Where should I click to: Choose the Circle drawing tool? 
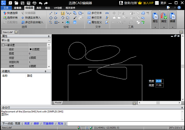(x=51, y=18)
